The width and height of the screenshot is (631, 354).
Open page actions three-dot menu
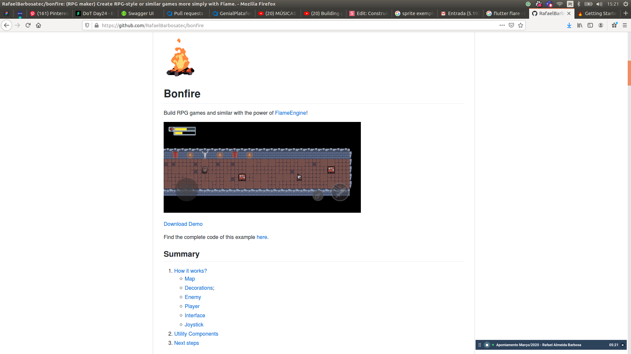point(502,25)
